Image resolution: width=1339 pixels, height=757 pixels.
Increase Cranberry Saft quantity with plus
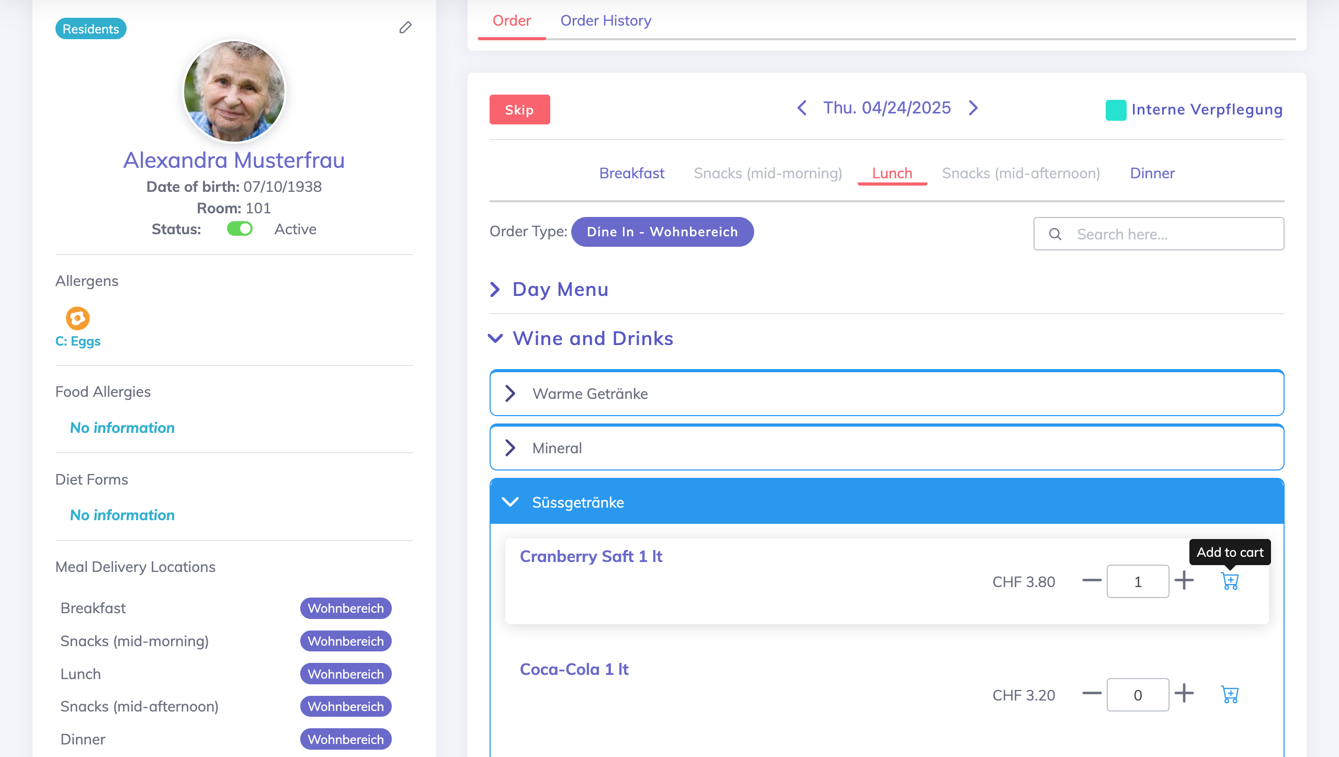pyautogui.click(x=1184, y=581)
